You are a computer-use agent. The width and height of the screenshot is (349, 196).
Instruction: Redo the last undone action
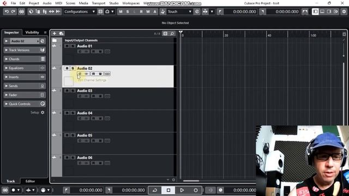(13, 11)
